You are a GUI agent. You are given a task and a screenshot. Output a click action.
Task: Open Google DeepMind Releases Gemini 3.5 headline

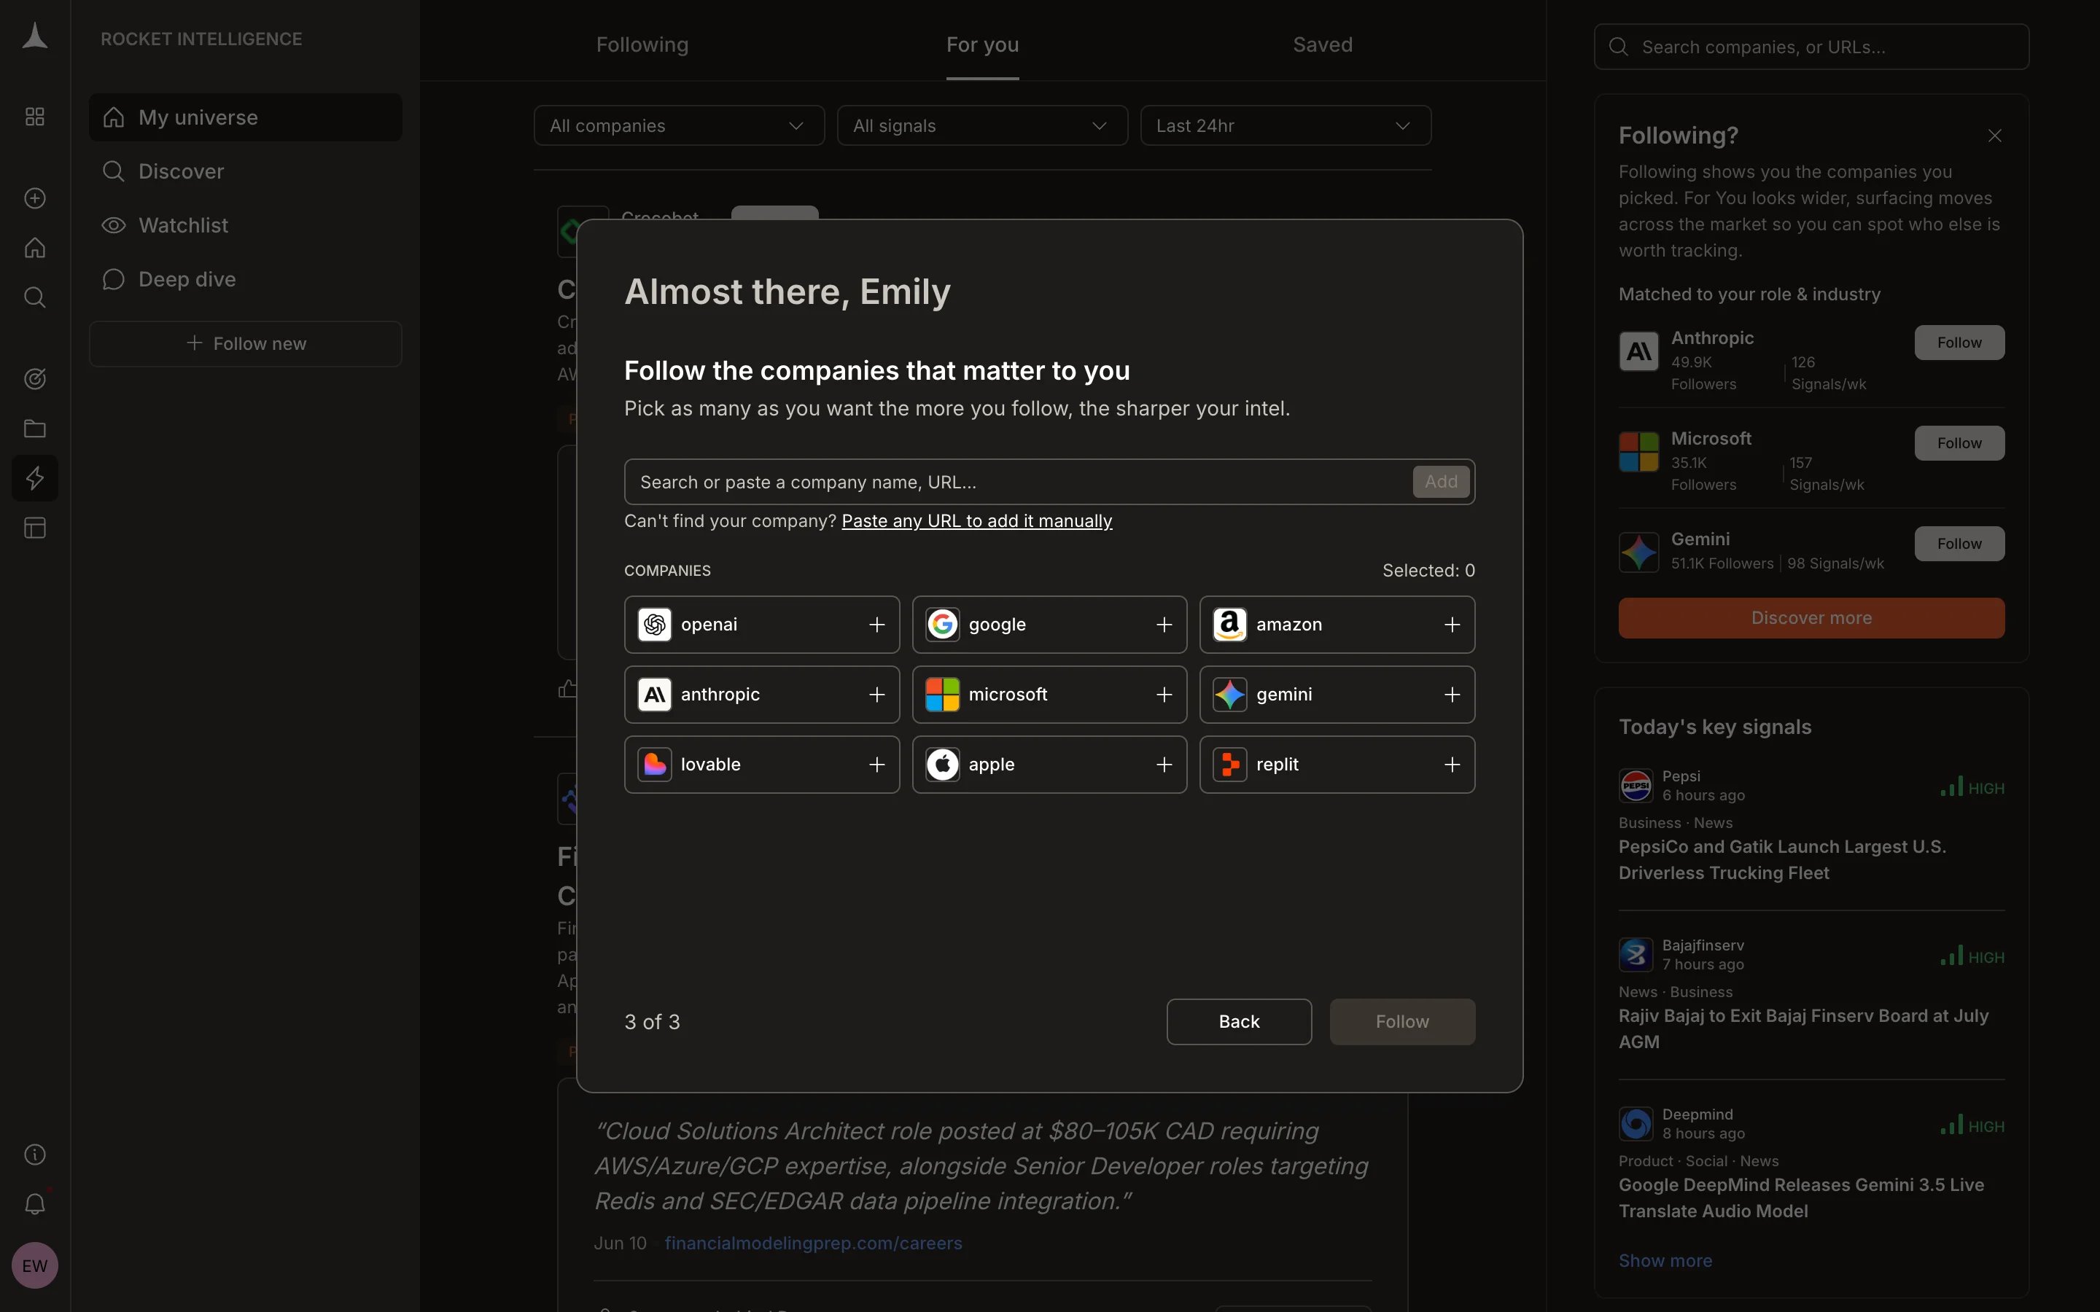(1800, 1198)
